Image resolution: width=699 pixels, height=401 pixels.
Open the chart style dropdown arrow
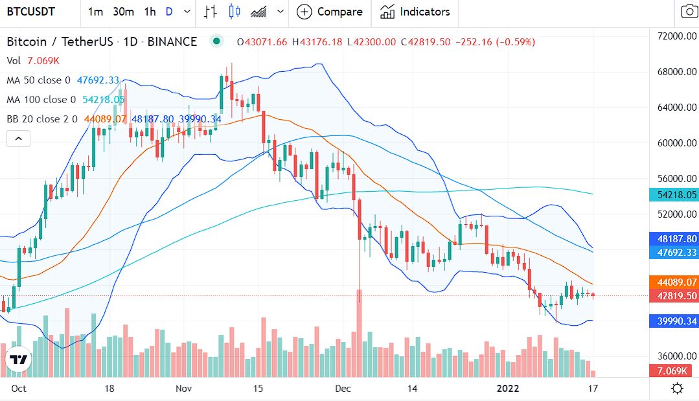(x=280, y=12)
